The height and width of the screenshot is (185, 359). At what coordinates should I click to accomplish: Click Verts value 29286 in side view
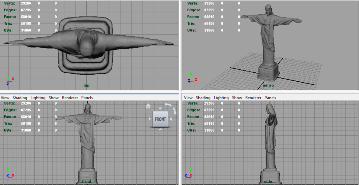pos(209,103)
